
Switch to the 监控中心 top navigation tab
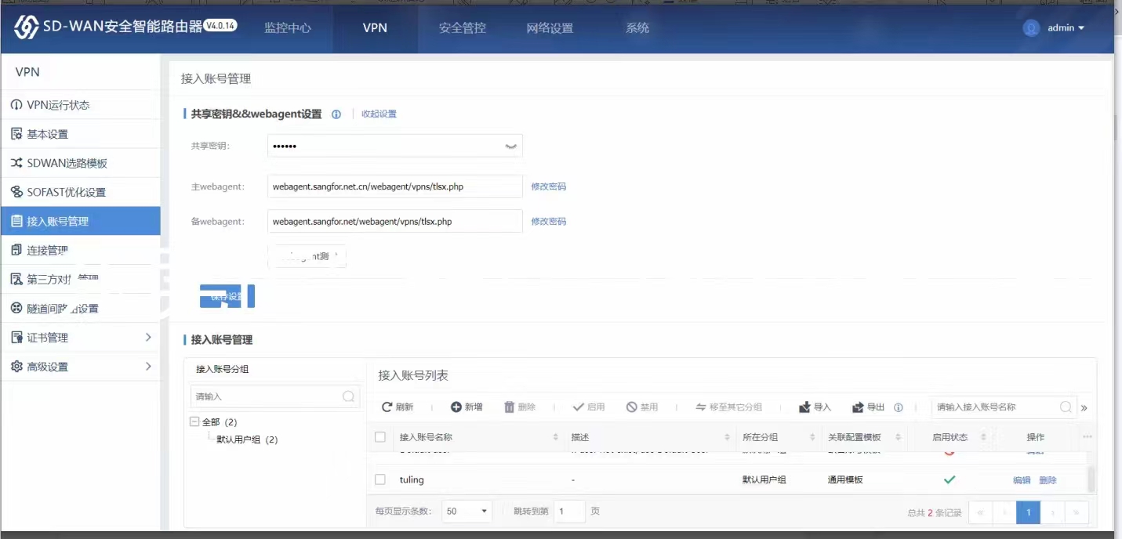[288, 28]
